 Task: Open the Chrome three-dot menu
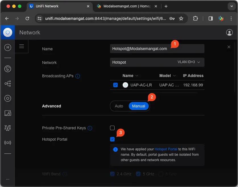[x=231, y=18]
